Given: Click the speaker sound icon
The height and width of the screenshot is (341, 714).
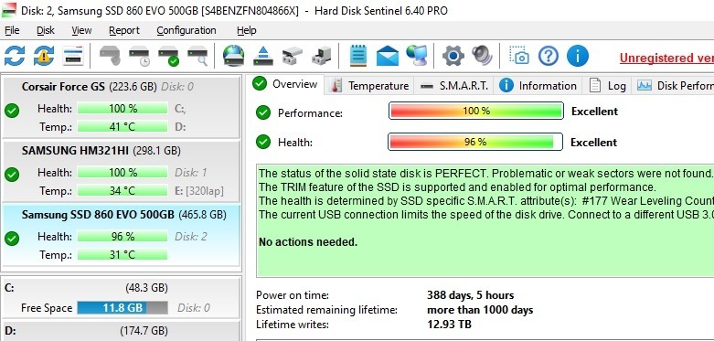Looking at the screenshot, I should pyautogui.click(x=482, y=56).
